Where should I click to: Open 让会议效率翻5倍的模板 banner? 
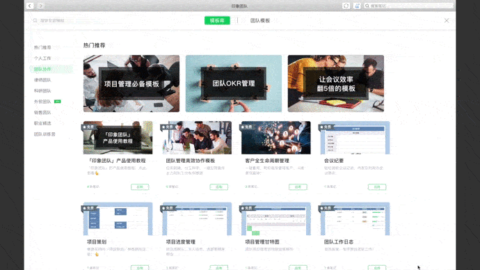point(336,84)
